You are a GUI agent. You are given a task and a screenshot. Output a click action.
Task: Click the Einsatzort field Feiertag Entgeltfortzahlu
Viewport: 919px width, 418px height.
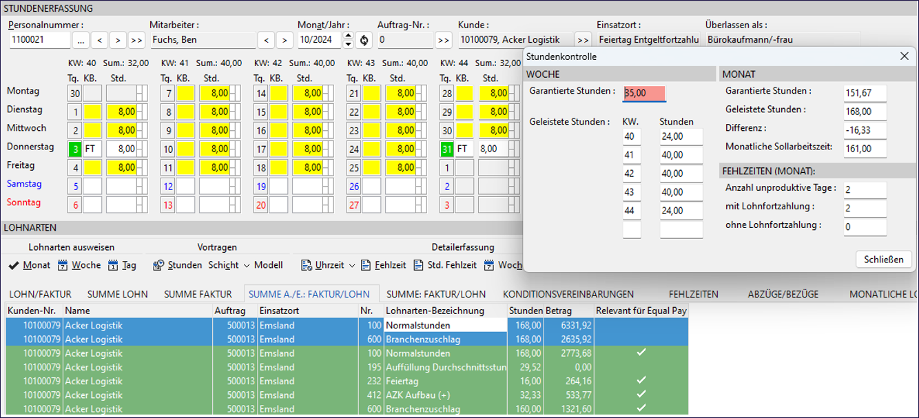[648, 40]
